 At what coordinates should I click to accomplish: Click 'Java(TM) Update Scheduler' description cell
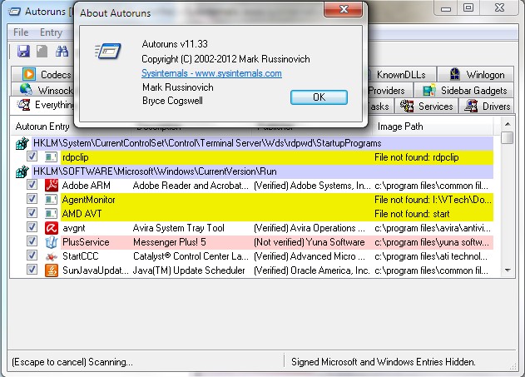click(189, 270)
